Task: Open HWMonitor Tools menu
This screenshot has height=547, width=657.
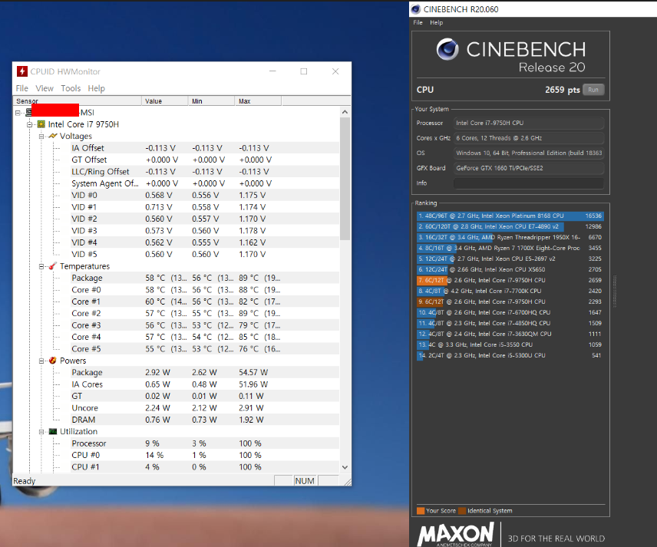Action: (71, 88)
